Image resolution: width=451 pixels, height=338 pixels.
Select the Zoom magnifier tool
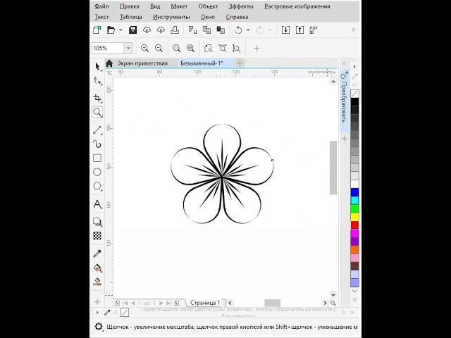pos(97,112)
